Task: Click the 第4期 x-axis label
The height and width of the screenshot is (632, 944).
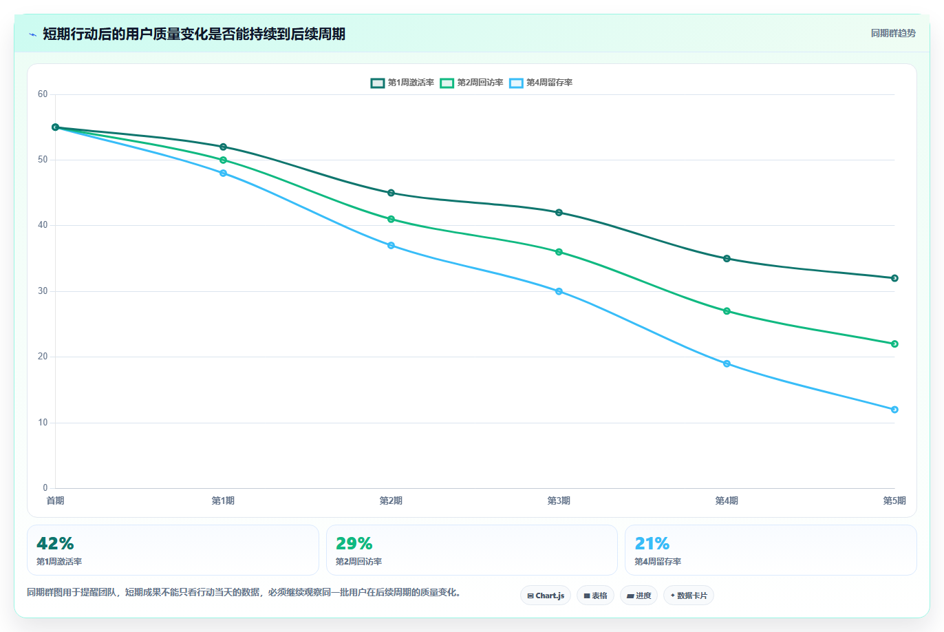Action: pyautogui.click(x=727, y=501)
